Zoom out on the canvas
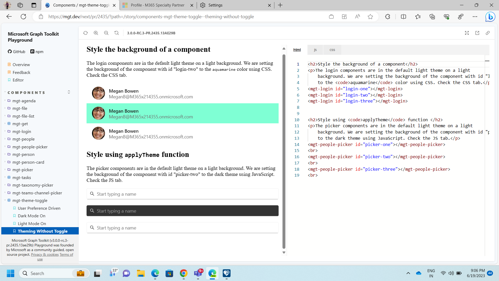Screen dimensions: 499x281 point(106,33)
